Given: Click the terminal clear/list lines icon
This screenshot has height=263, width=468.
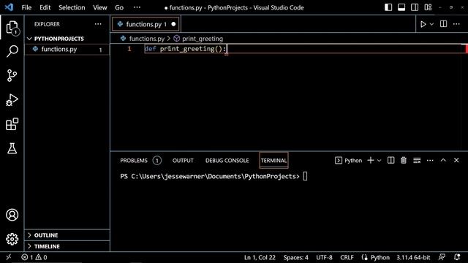Looking at the screenshot, I should tap(417, 161).
